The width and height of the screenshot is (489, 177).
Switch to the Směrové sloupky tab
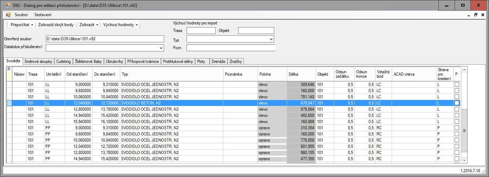point(38,62)
